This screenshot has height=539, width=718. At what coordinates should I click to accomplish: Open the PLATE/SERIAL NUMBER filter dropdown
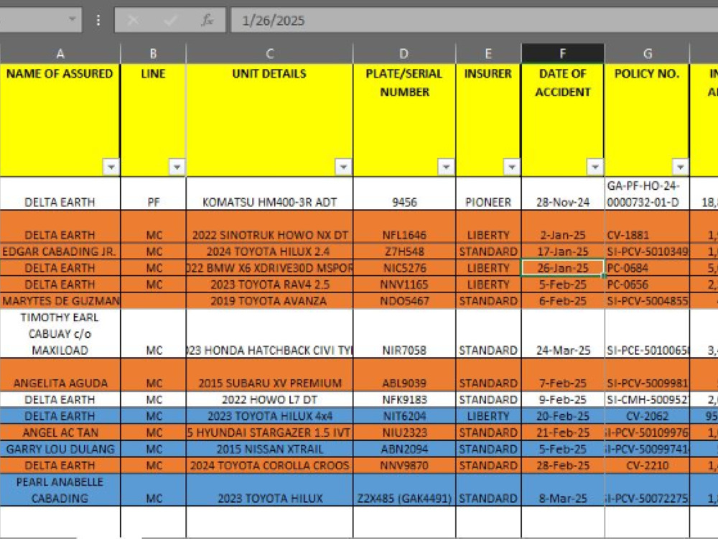[x=446, y=167]
